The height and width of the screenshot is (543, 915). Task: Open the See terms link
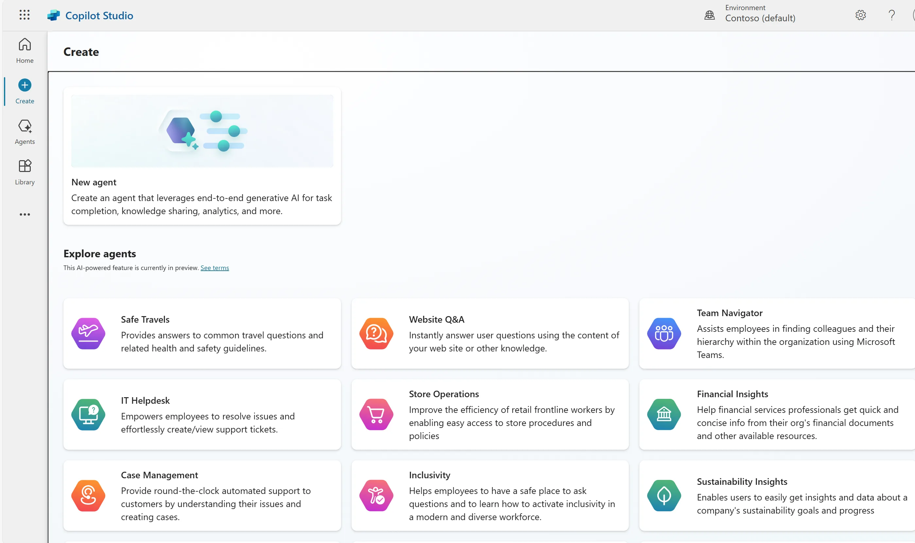pos(214,267)
